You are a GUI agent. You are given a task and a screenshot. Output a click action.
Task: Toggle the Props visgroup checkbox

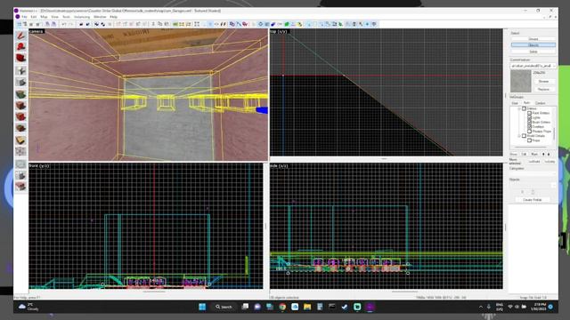click(x=529, y=140)
